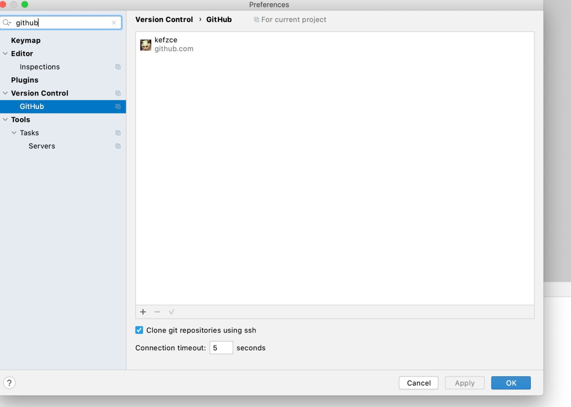Collapse the Tools tree node
Image resolution: width=571 pixels, height=407 pixels.
[5, 120]
